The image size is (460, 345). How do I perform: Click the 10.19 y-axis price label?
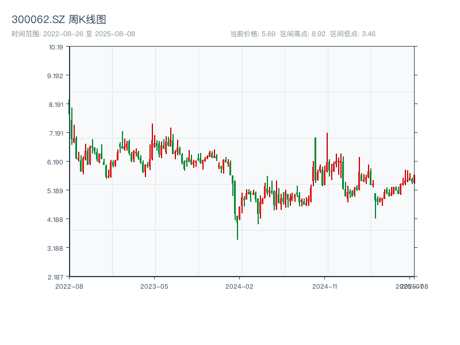click(x=56, y=47)
